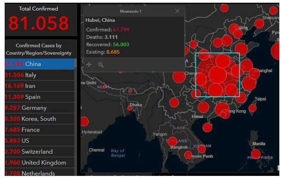
Task: Click the Mostrando 1 popup header
Action: click(131, 11)
